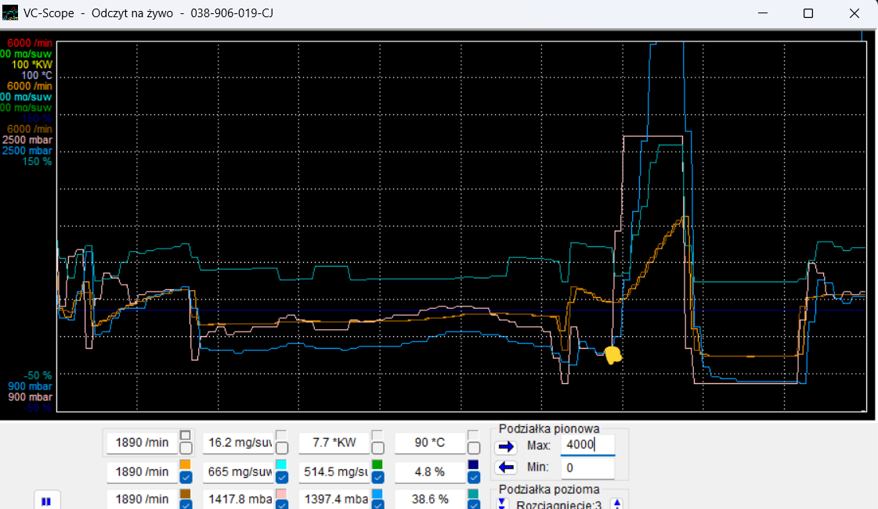The image size is (878, 509).
Task: Disable the green 514.5 mg/suw trace checkbox
Action: pyautogui.click(x=378, y=476)
